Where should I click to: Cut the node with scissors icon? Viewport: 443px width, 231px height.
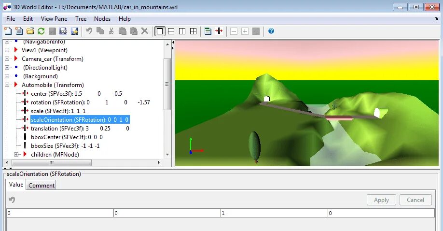coord(111,31)
